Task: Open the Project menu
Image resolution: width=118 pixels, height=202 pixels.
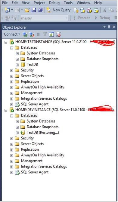Action: 39,3
